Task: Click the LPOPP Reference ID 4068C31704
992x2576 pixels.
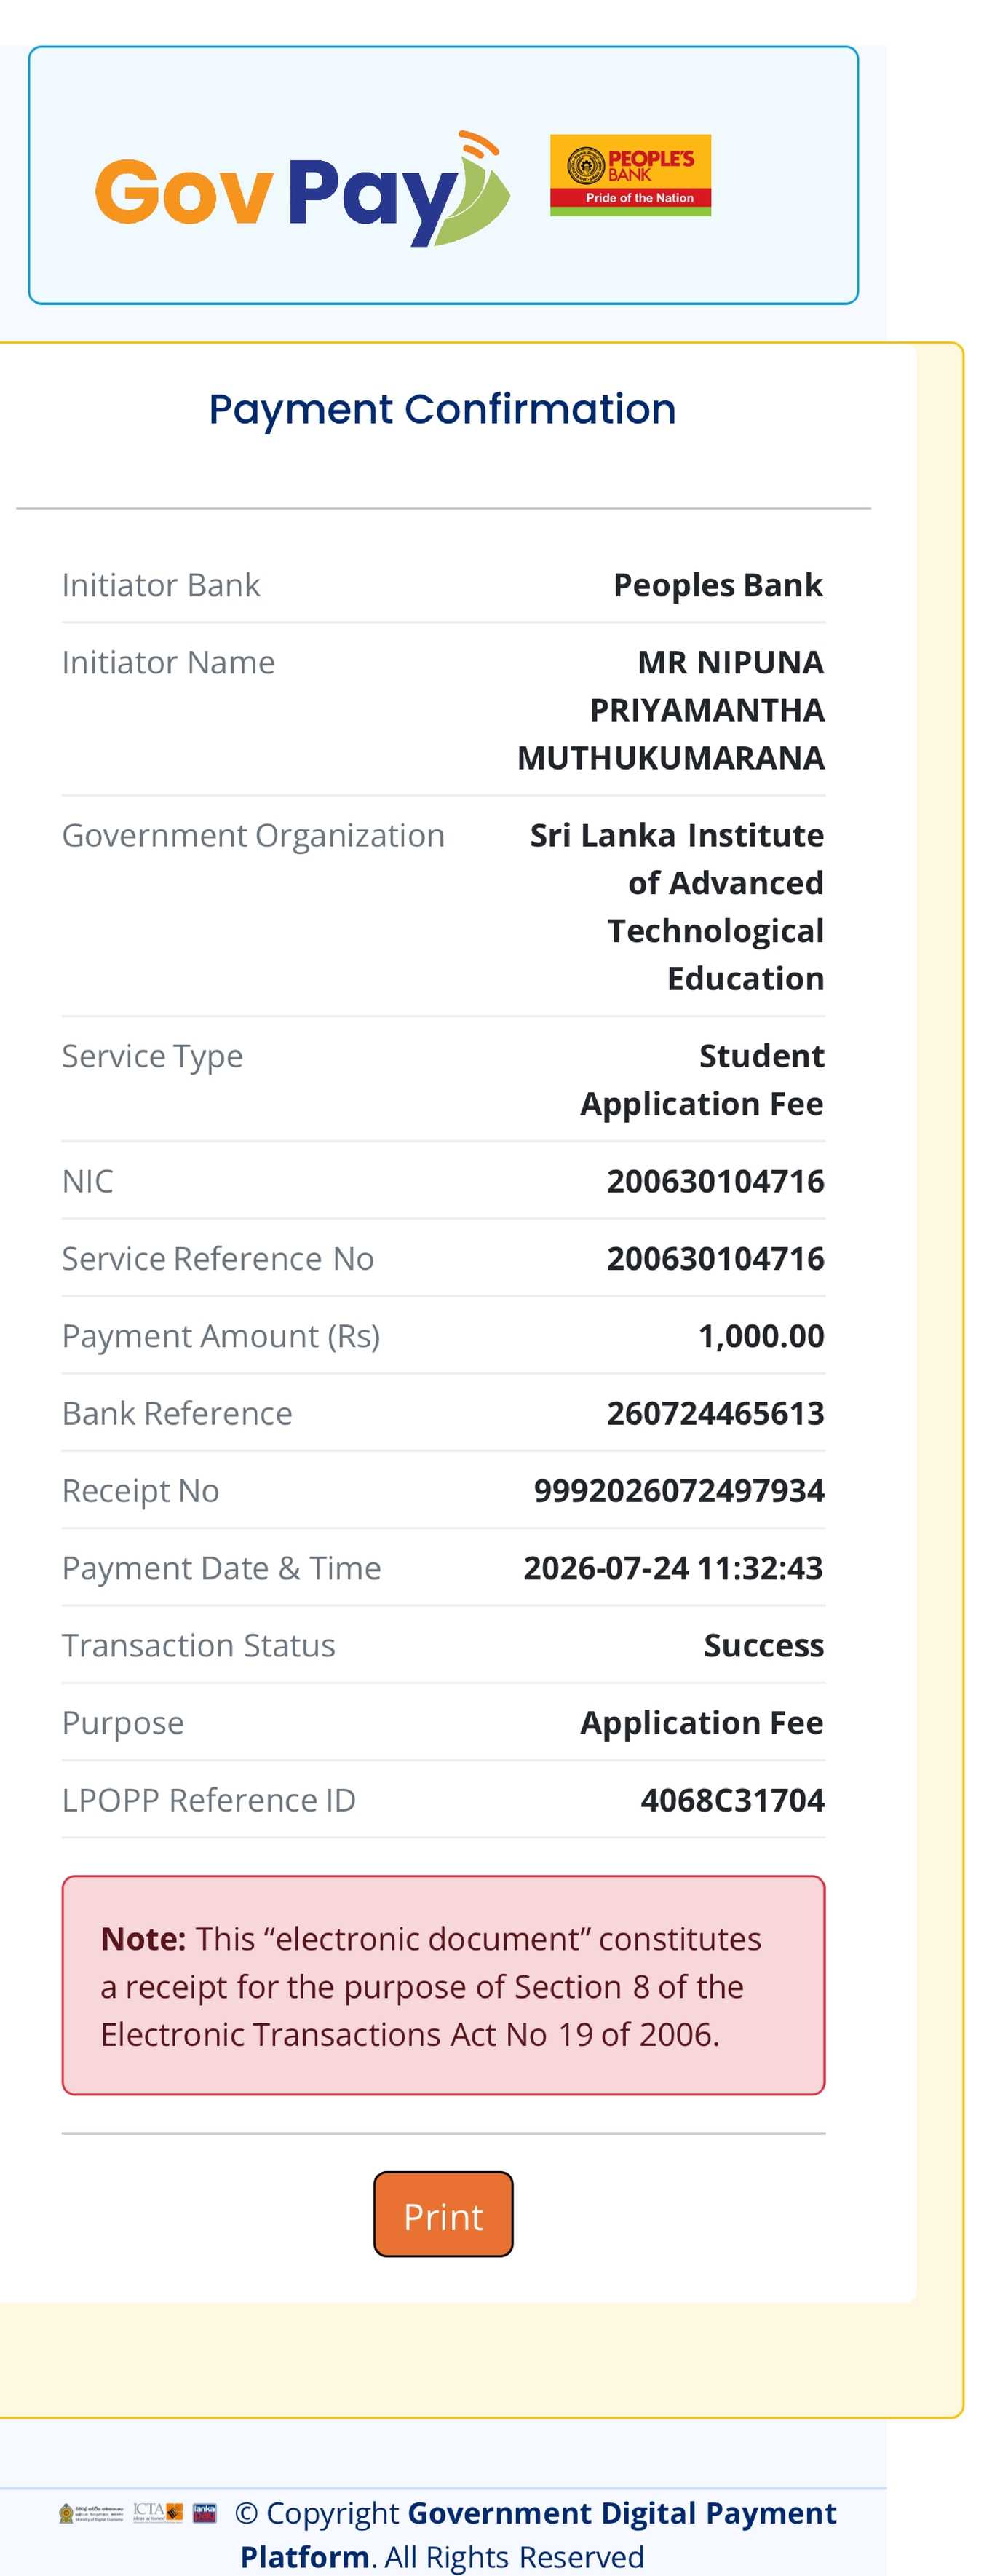Action: point(732,1800)
